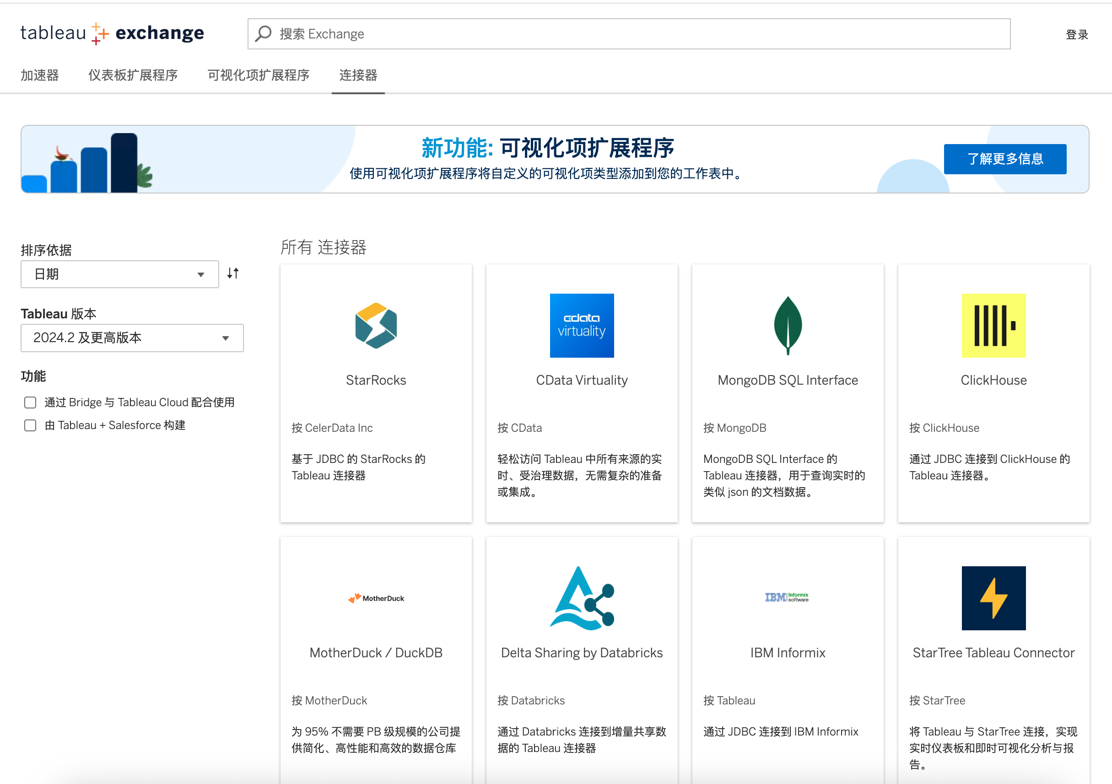
Task: Switch to the 可视化项扩展程序 tab
Action: click(258, 75)
